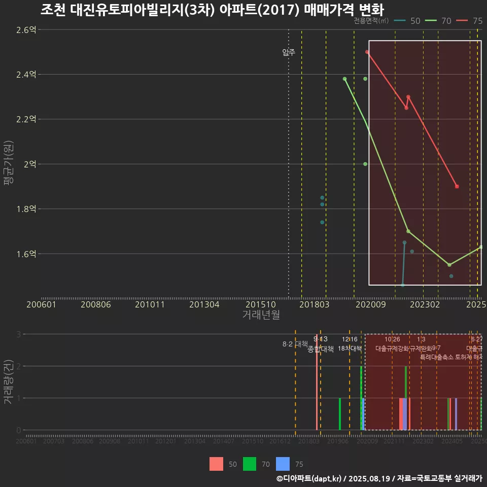Image resolution: width=487 pixels, height=487 pixels.
Task: Click the 거래년월 x-axis title
Action: tap(261, 315)
